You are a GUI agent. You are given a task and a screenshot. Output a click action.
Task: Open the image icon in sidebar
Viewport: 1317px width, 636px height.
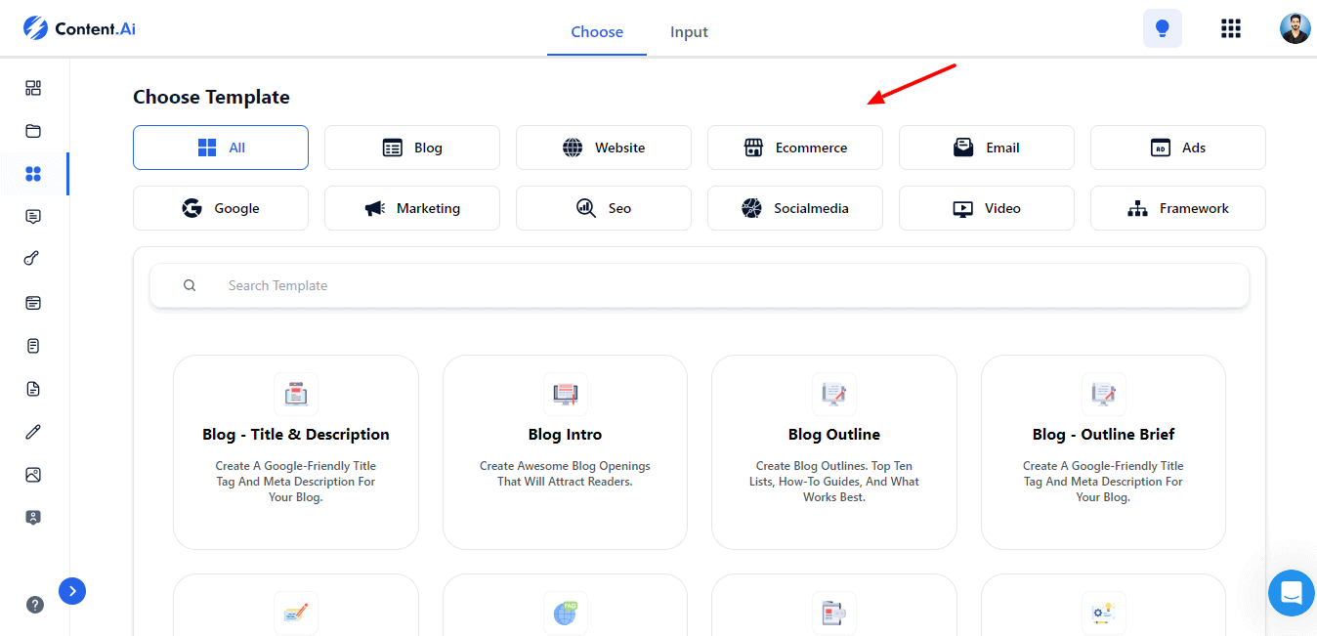point(33,475)
